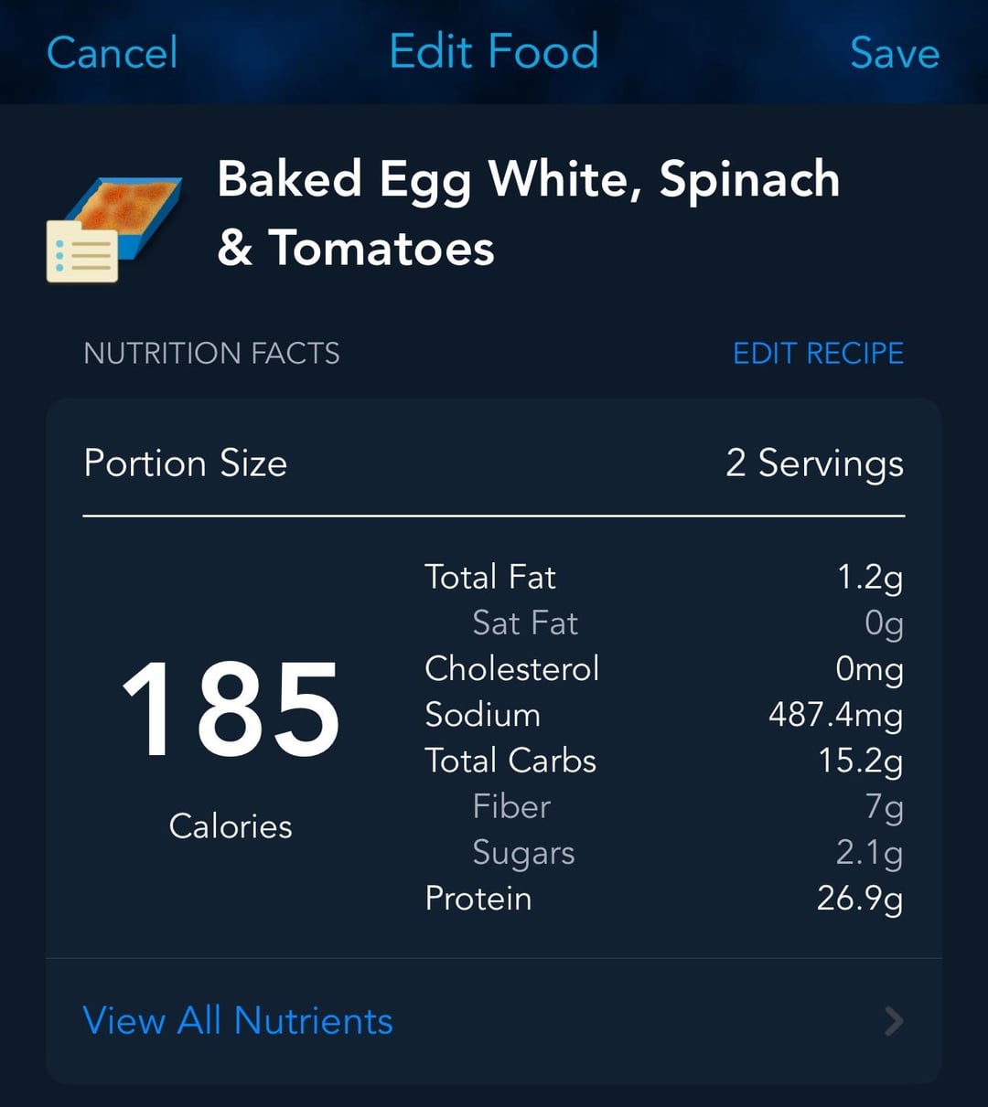Tap the NUTRITION FACTS section header
This screenshot has height=1107, width=988.
point(211,353)
